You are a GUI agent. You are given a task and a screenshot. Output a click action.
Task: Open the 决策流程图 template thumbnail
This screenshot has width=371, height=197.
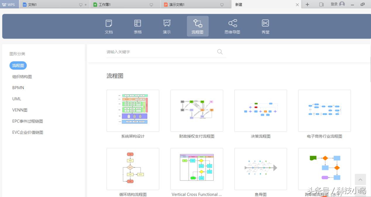point(260,110)
